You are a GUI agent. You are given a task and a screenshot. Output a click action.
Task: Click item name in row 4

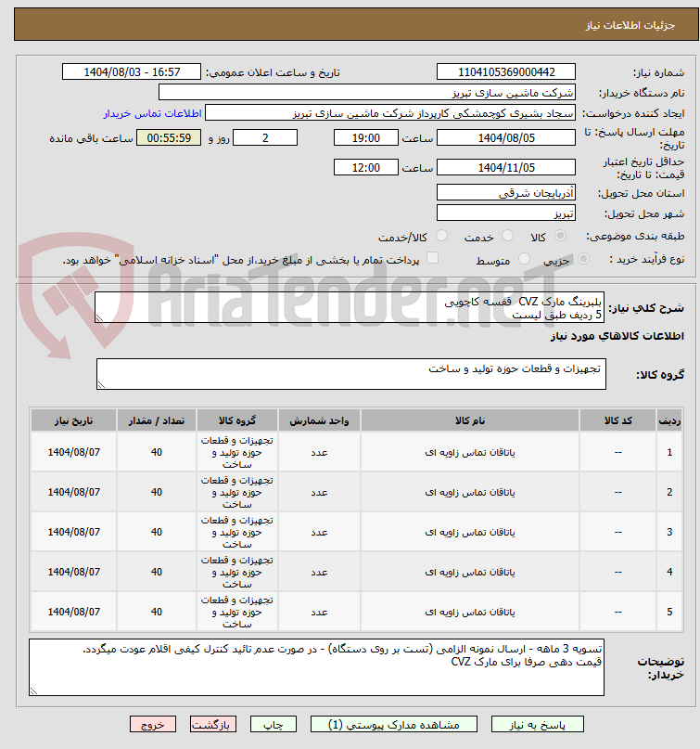470,572
